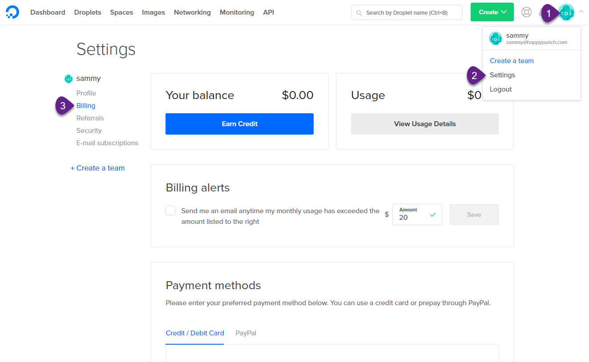Click the DigitalOcean logo icon
589x362 pixels.
click(x=12, y=12)
